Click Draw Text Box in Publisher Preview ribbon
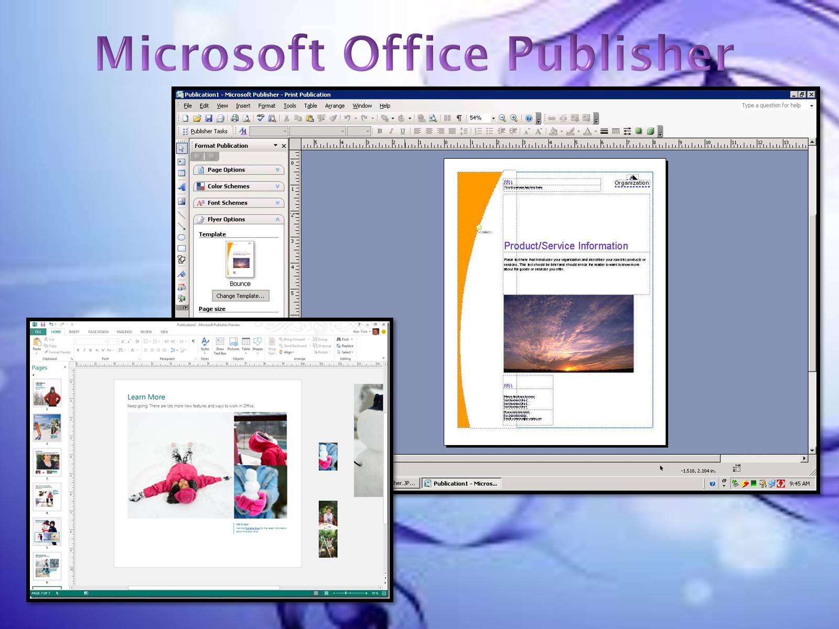Viewport: 839px width, 629px height. point(220,346)
